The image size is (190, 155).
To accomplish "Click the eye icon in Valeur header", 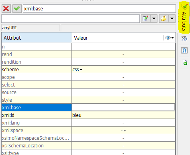I will (x=168, y=38).
